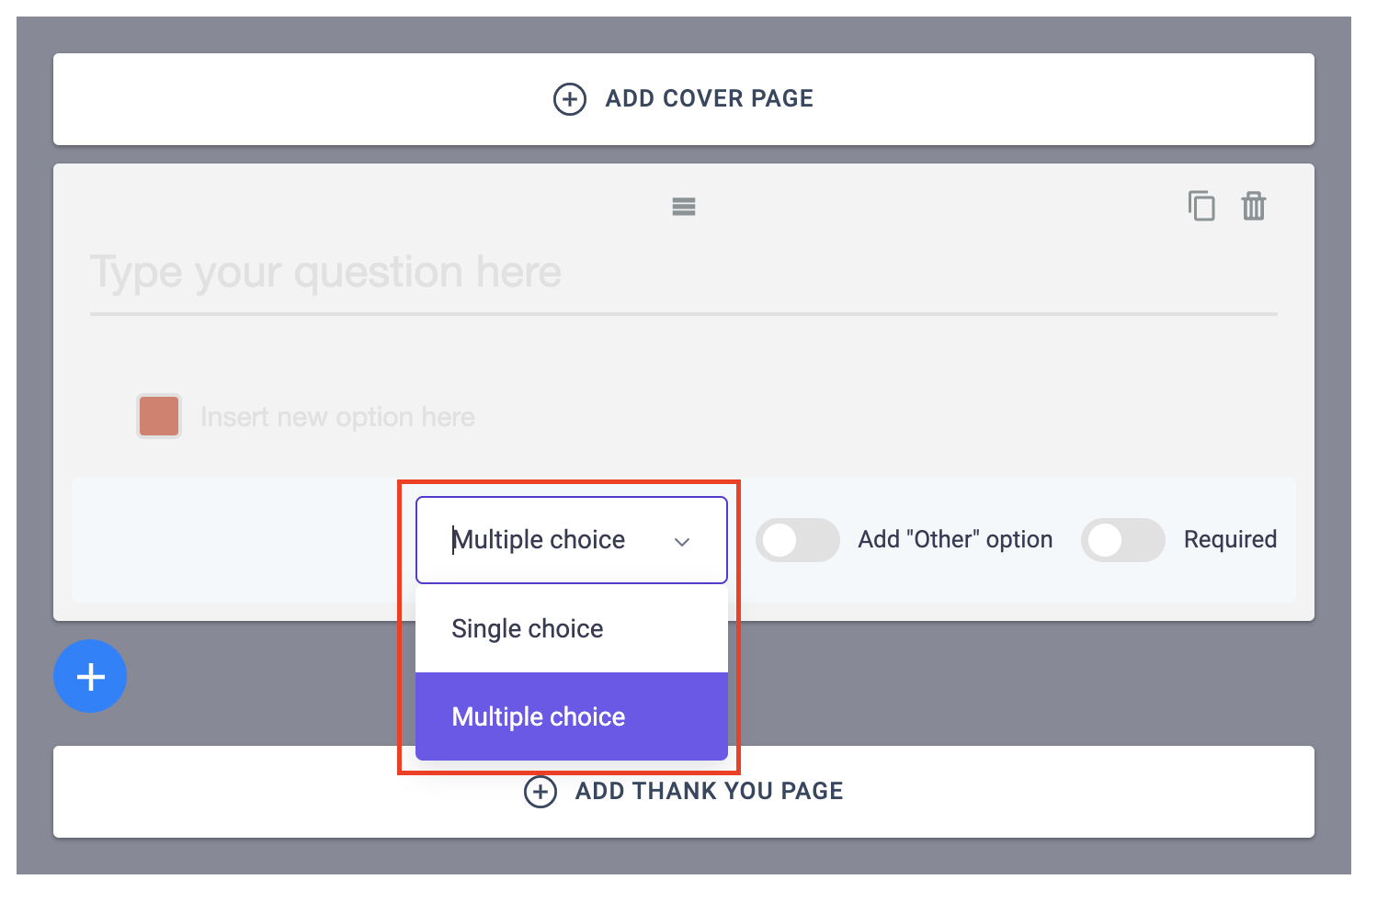Click the duplicate question copy icon
This screenshot has width=1377, height=902.
(1201, 206)
